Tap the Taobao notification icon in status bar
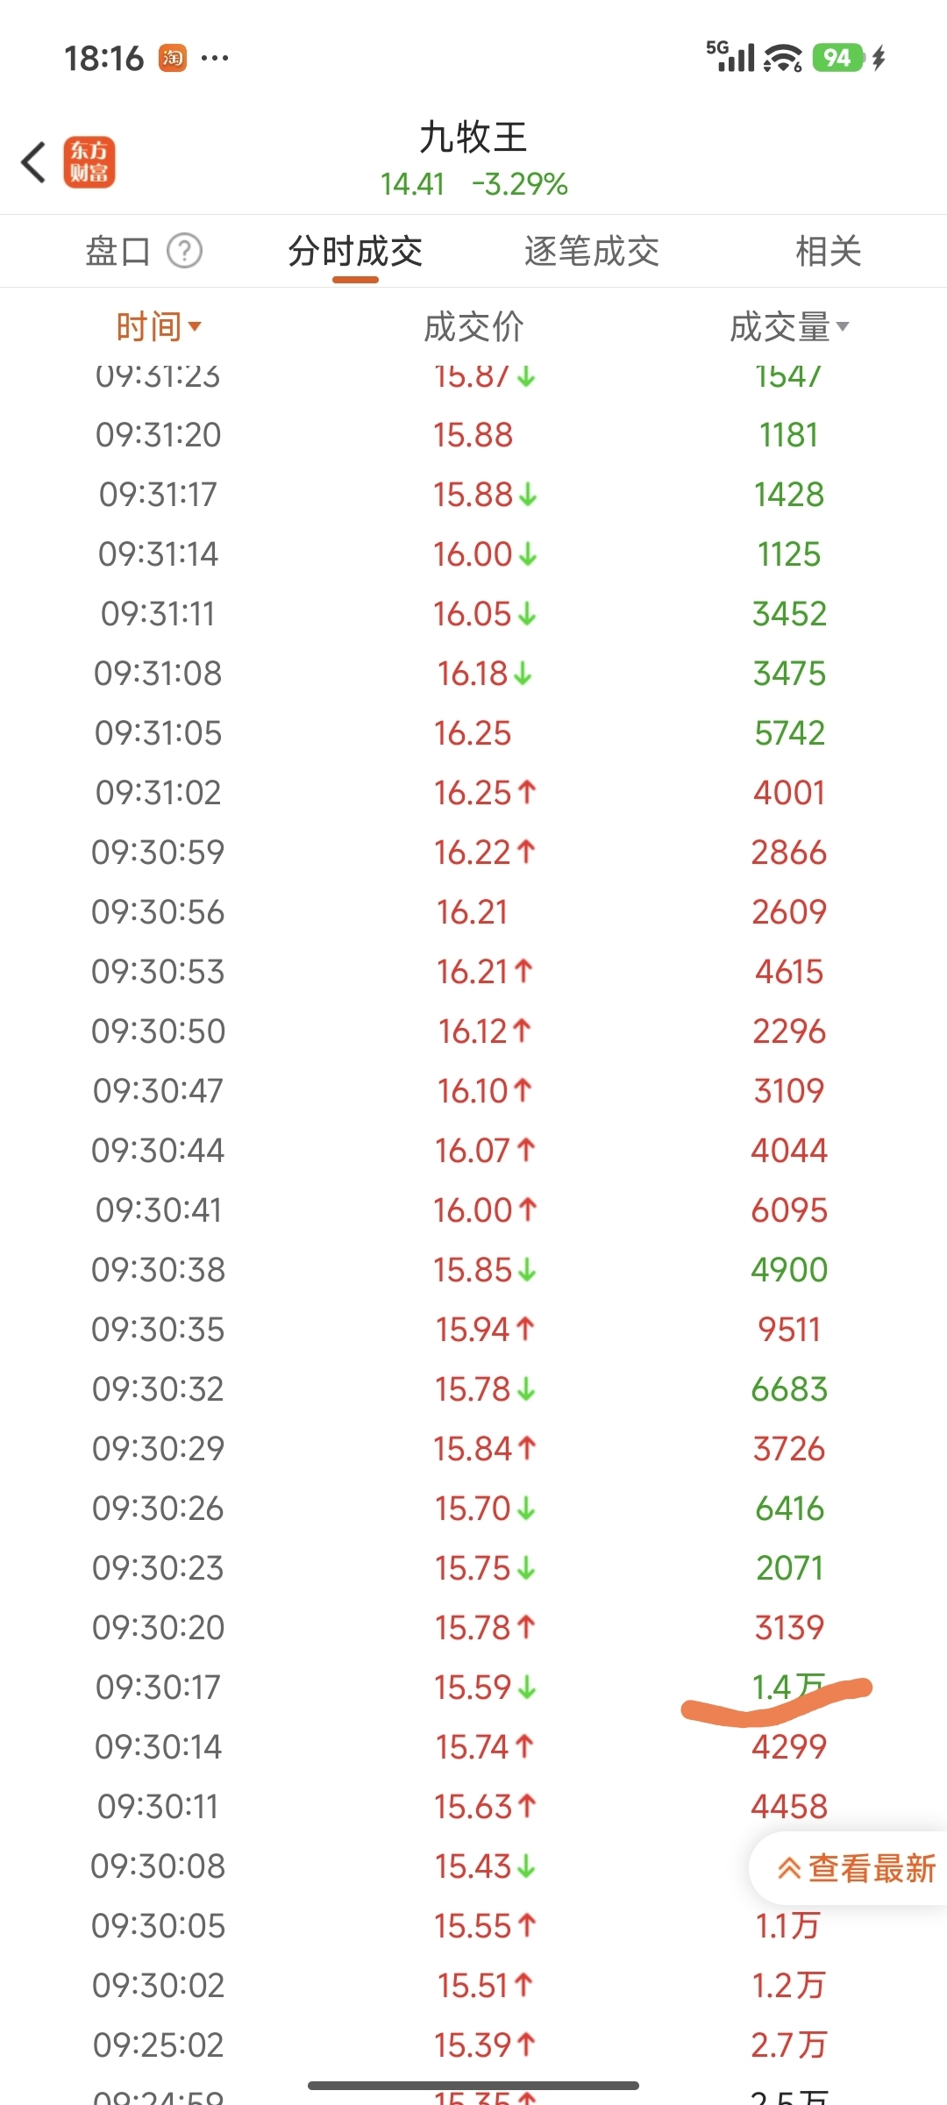Viewport: 947px width, 2105px height. (x=172, y=58)
